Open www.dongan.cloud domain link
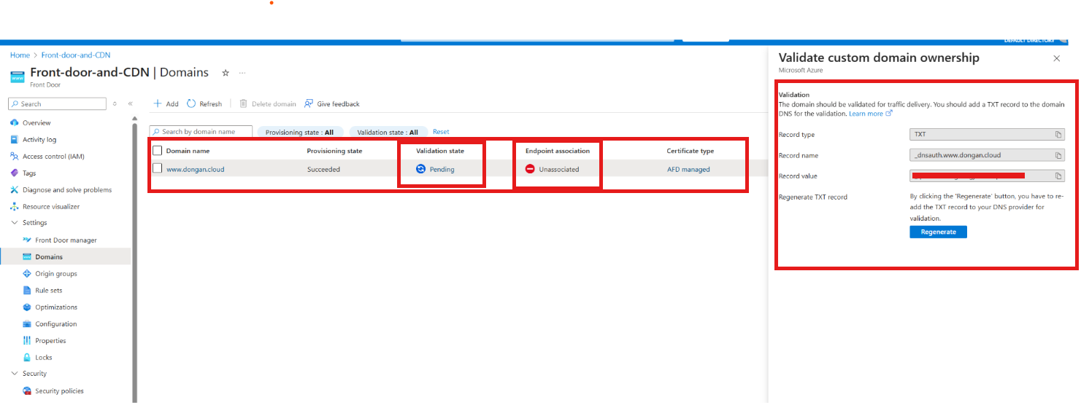 coord(195,169)
